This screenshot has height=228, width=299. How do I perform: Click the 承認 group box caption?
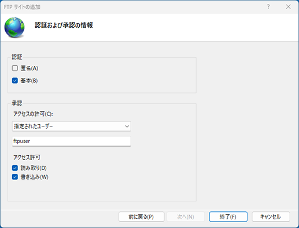click(x=17, y=103)
